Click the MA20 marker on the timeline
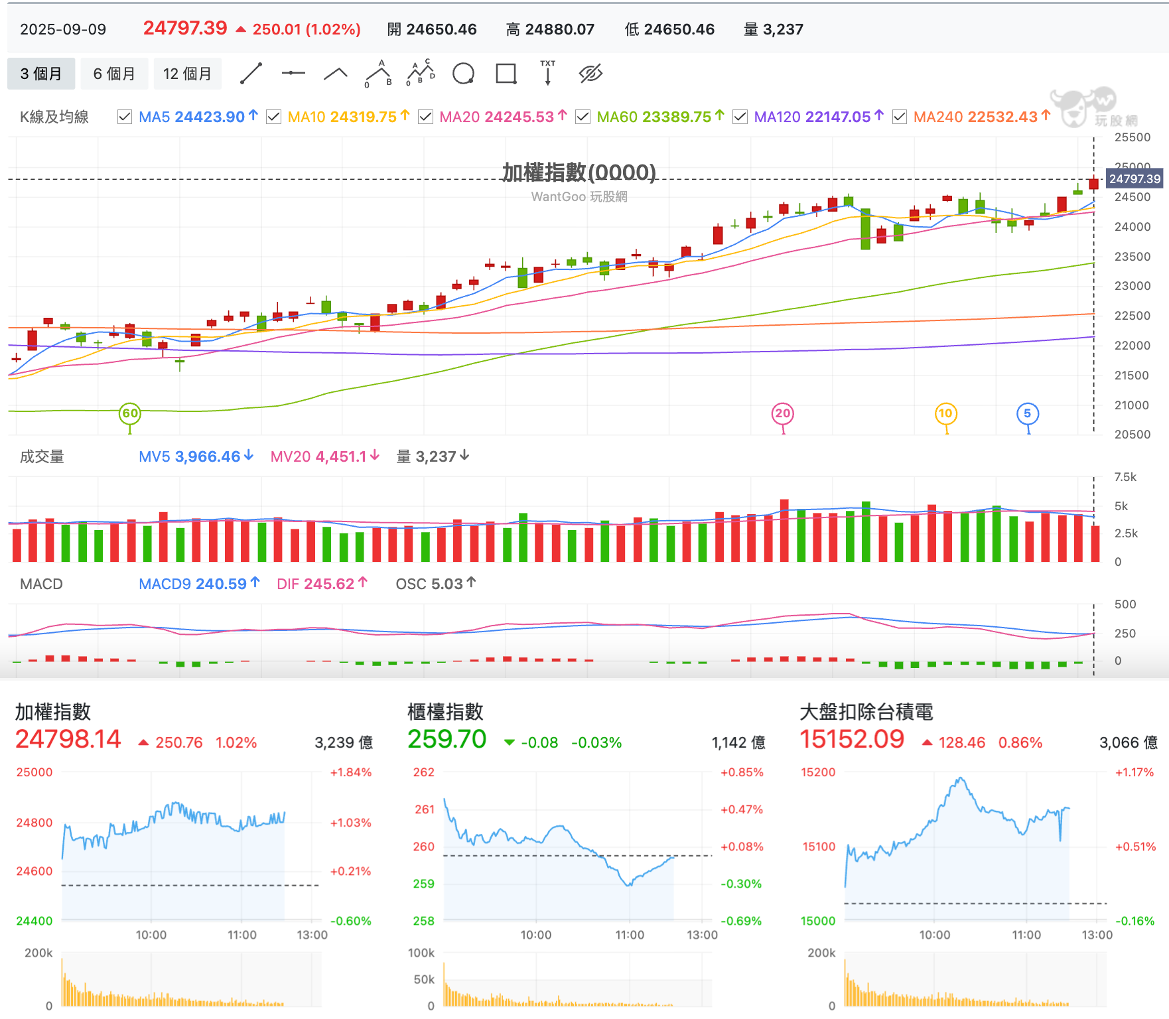 pyautogui.click(x=783, y=414)
